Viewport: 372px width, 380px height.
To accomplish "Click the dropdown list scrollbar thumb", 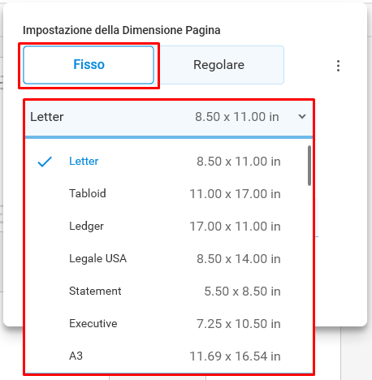I will pyautogui.click(x=309, y=166).
